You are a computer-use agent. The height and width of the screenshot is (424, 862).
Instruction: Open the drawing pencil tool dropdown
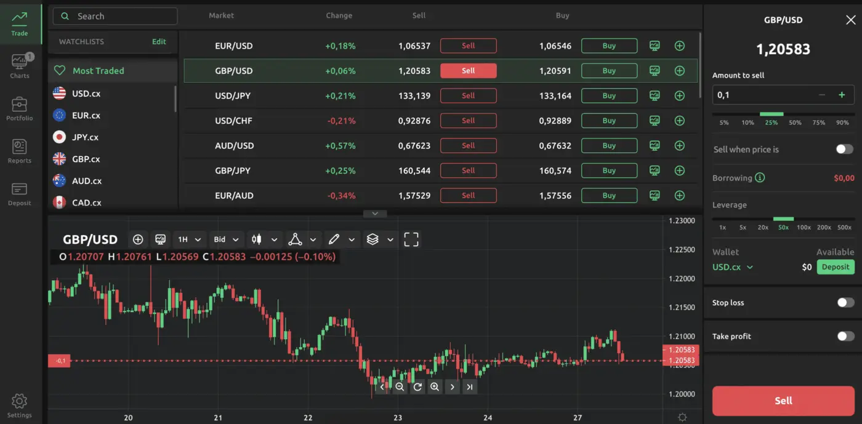[340, 239]
